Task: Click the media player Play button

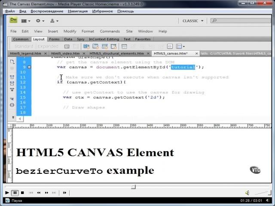Action: pos(7,193)
